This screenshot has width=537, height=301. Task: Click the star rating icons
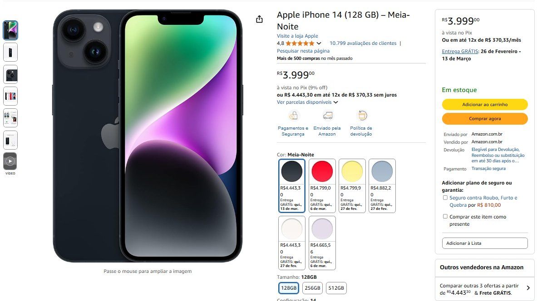pos(300,44)
